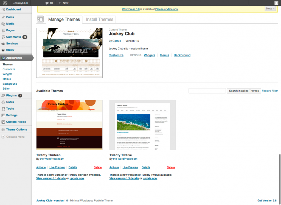Image resolution: width=281 pixels, height=205 pixels.
Task: Open Live Preview for Twenty Thirteen
Action: click(x=57, y=167)
